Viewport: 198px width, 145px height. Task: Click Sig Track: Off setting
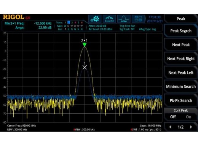[127, 29]
